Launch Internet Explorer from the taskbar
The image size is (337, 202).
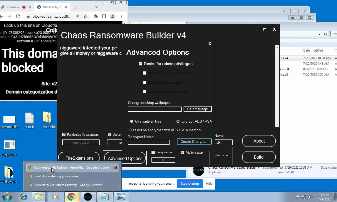(x=23, y=197)
